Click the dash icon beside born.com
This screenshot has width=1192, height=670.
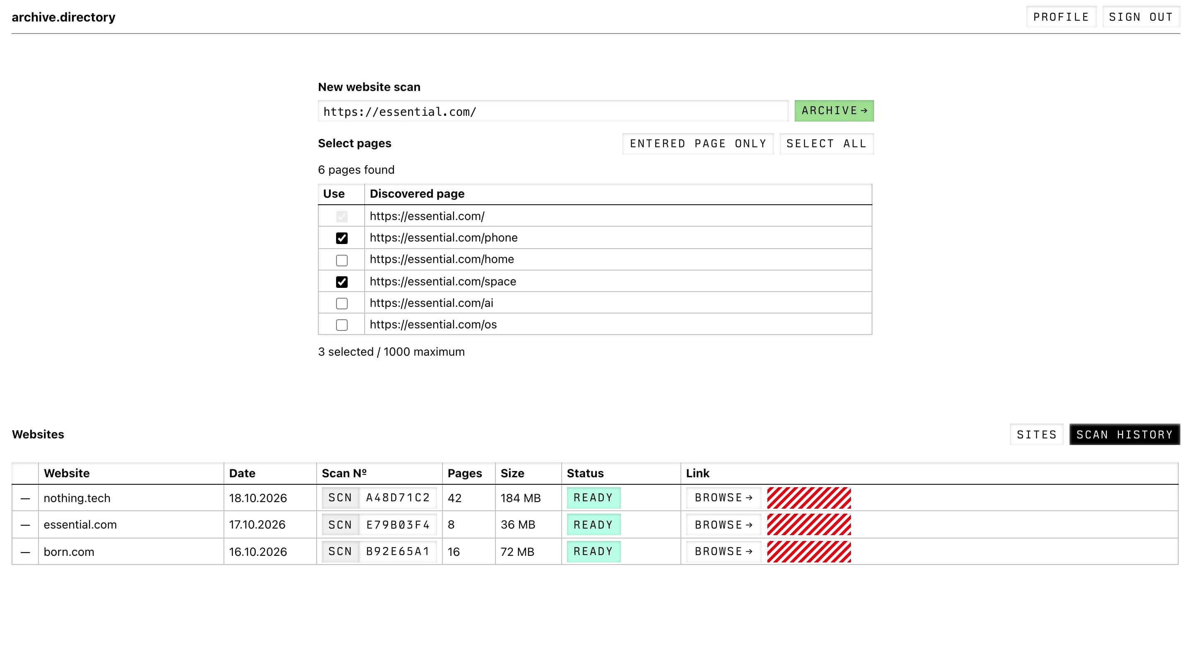(25, 552)
